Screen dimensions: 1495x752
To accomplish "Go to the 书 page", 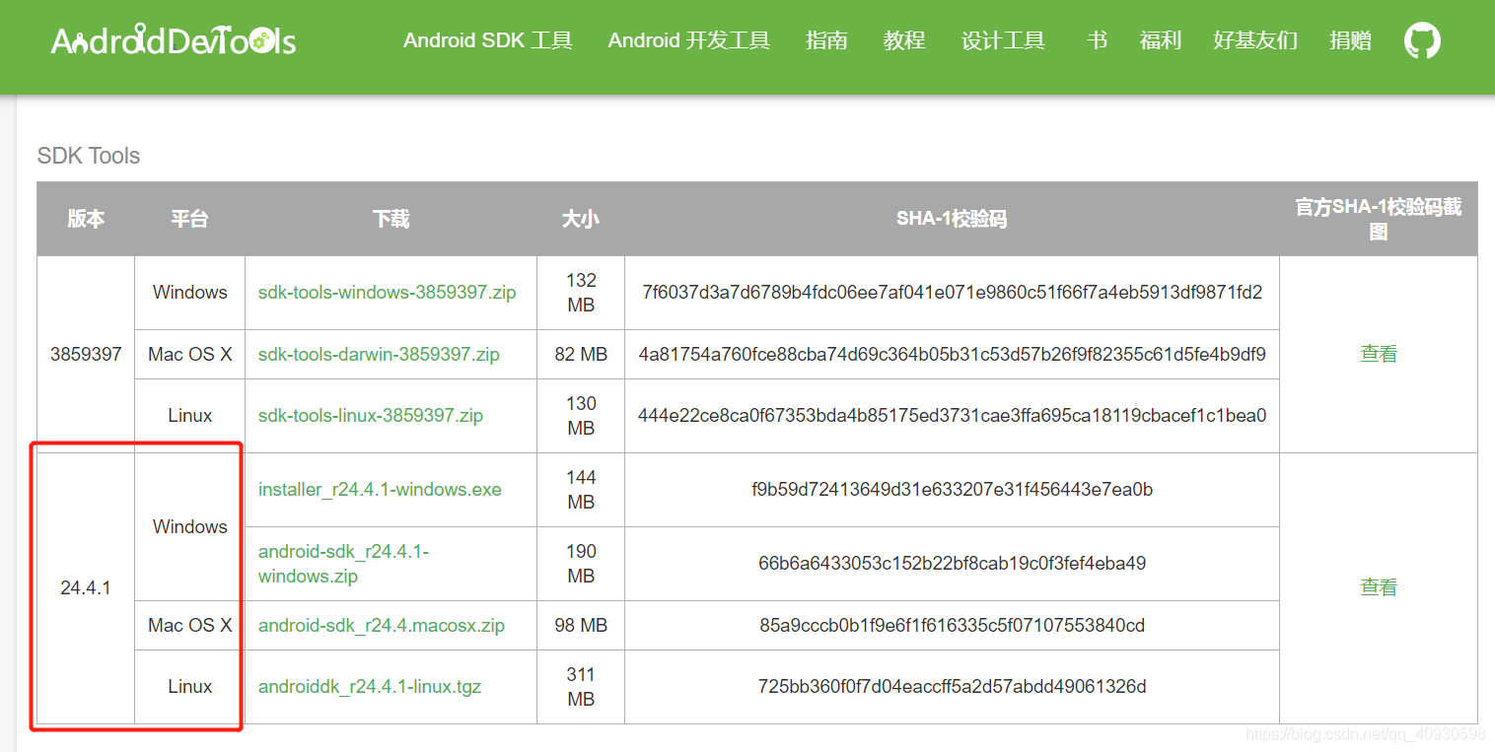I will coord(1097,40).
